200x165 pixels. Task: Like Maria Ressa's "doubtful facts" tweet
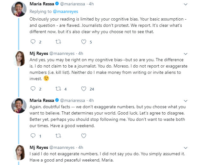coord(84,136)
